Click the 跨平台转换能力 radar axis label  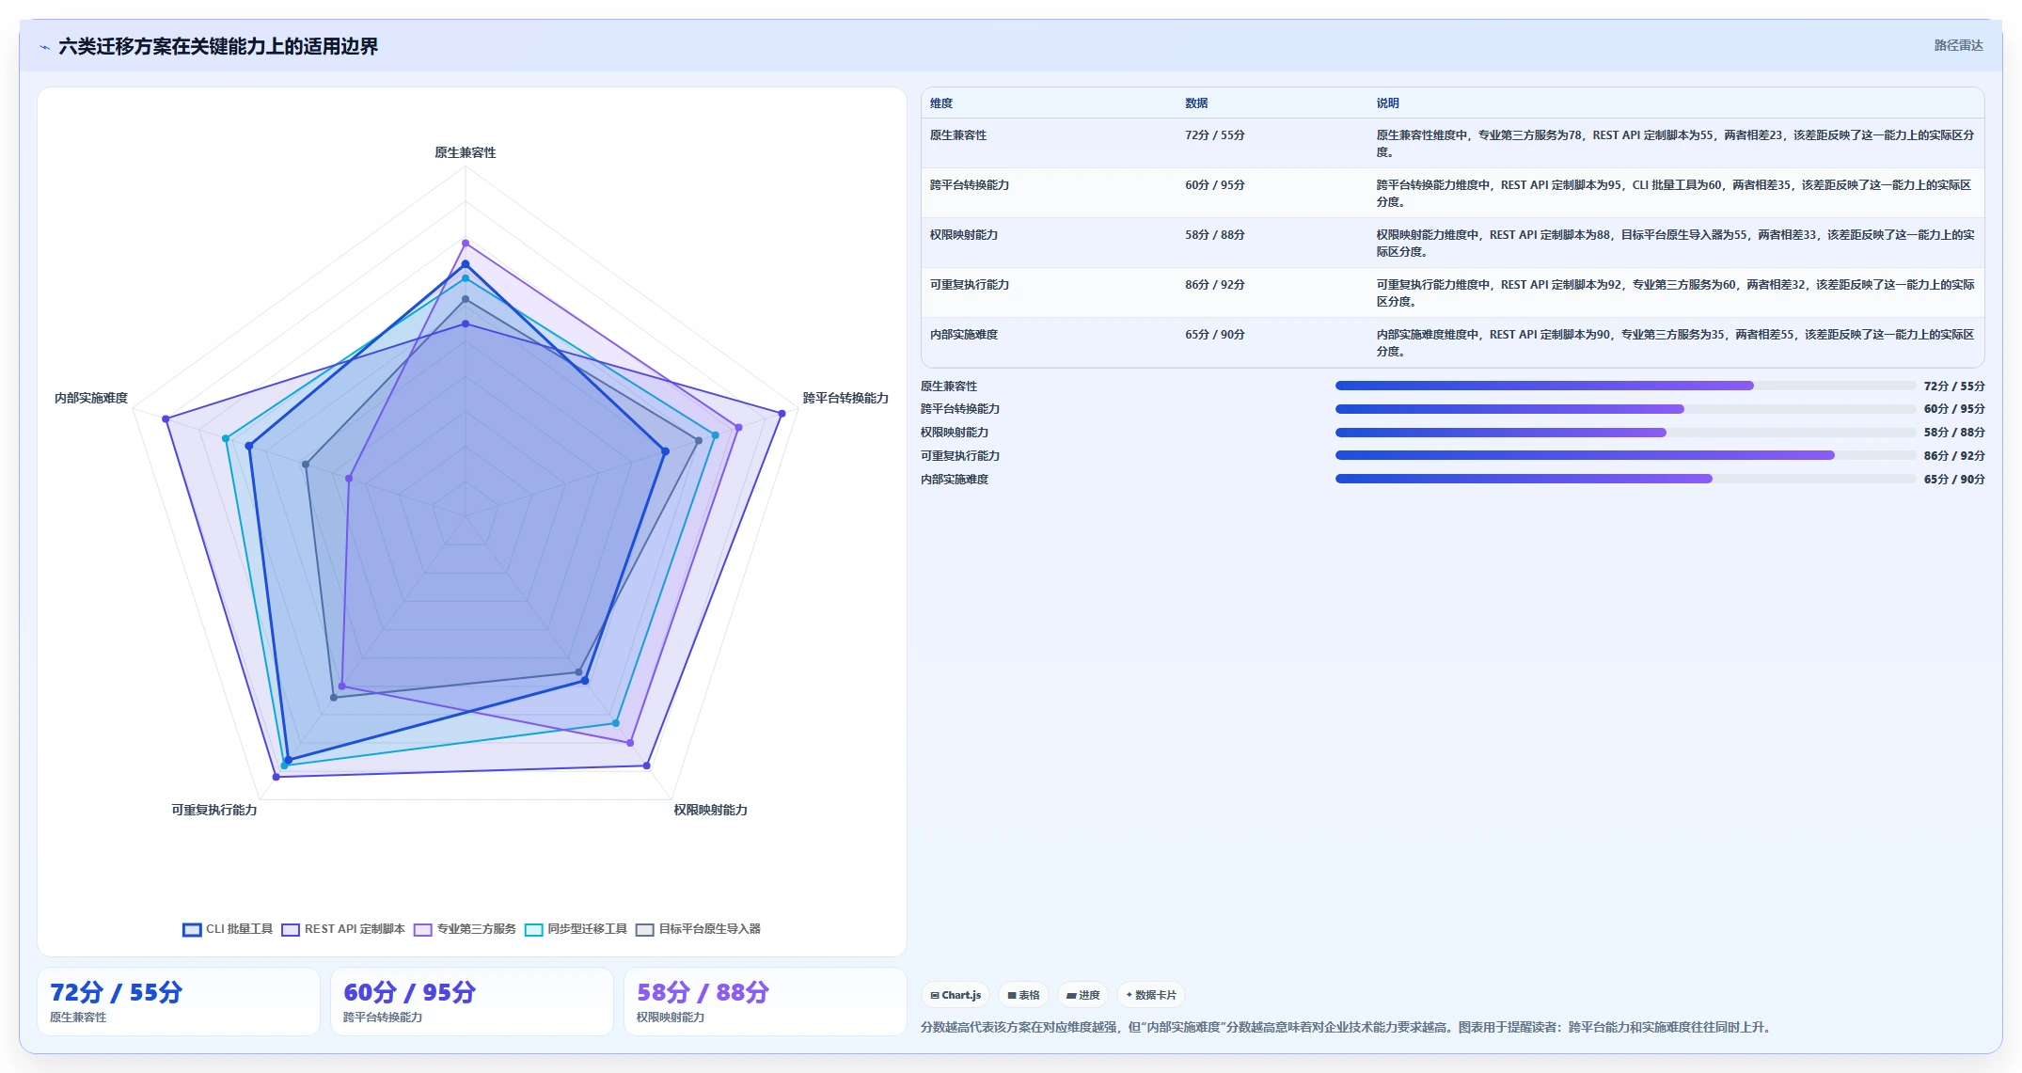point(845,398)
